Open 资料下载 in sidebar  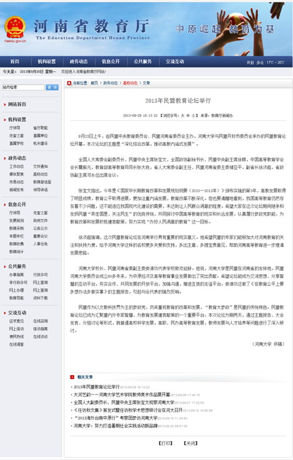click(x=40, y=298)
